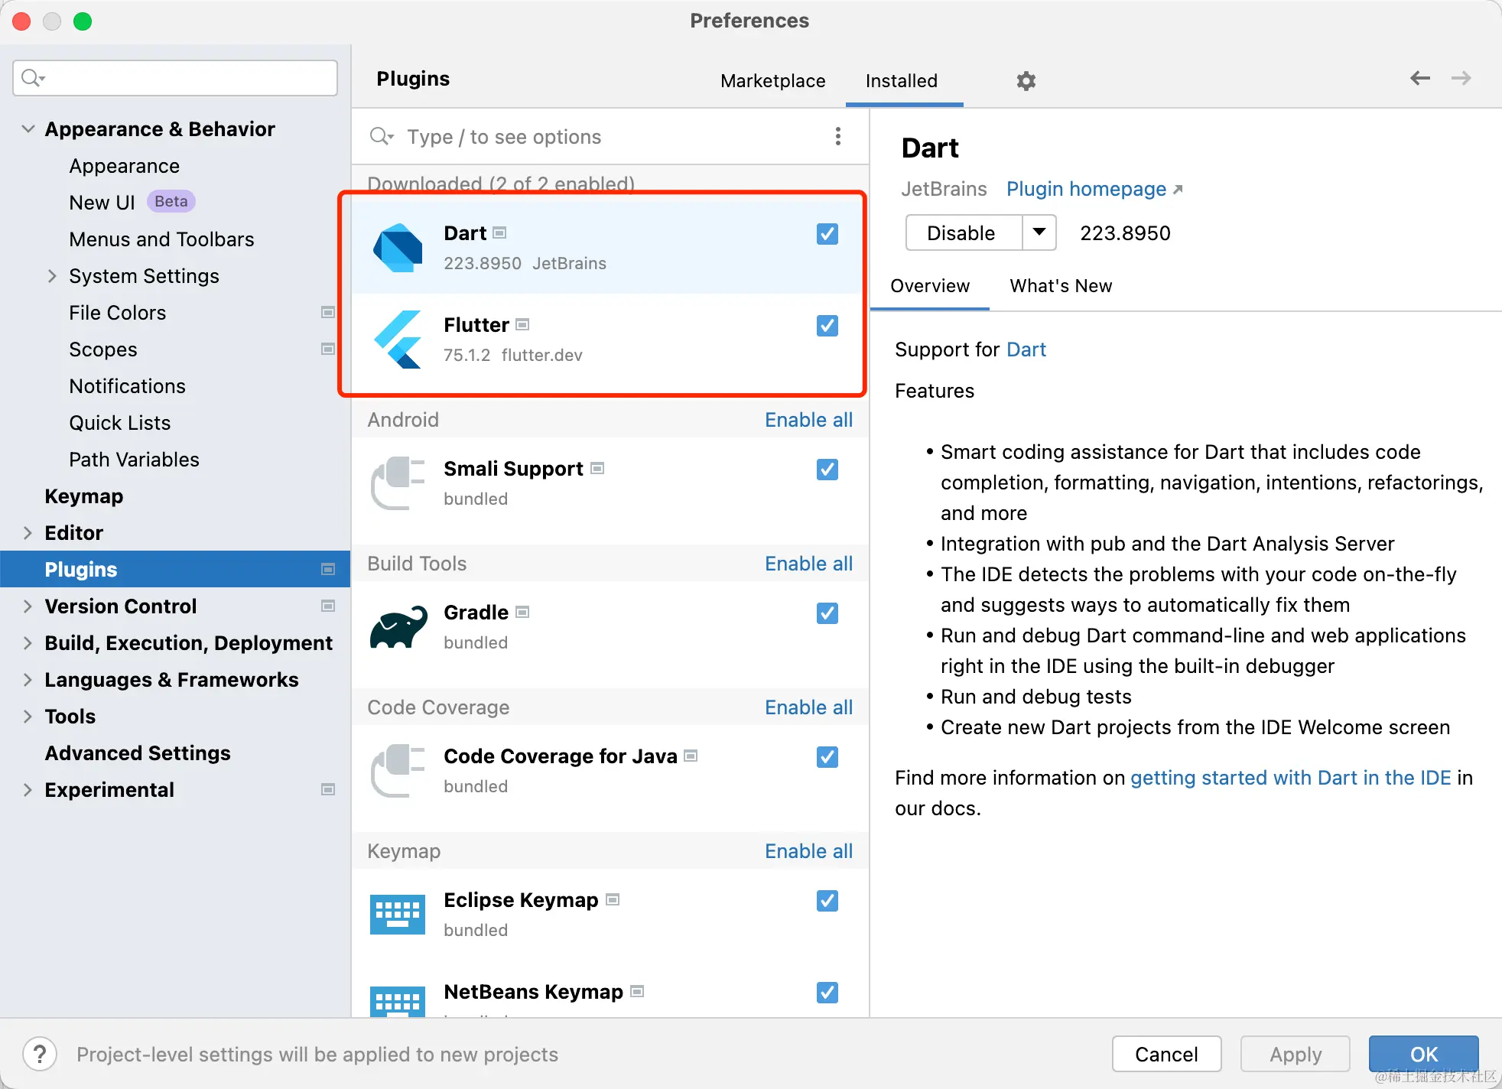1502x1089 pixels.
Task: Toggle the Gradle plugin checkbox
Action: click(827, 613)
